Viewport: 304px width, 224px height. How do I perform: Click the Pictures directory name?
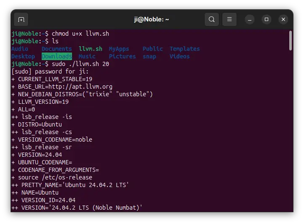click(x=122, y=56)
